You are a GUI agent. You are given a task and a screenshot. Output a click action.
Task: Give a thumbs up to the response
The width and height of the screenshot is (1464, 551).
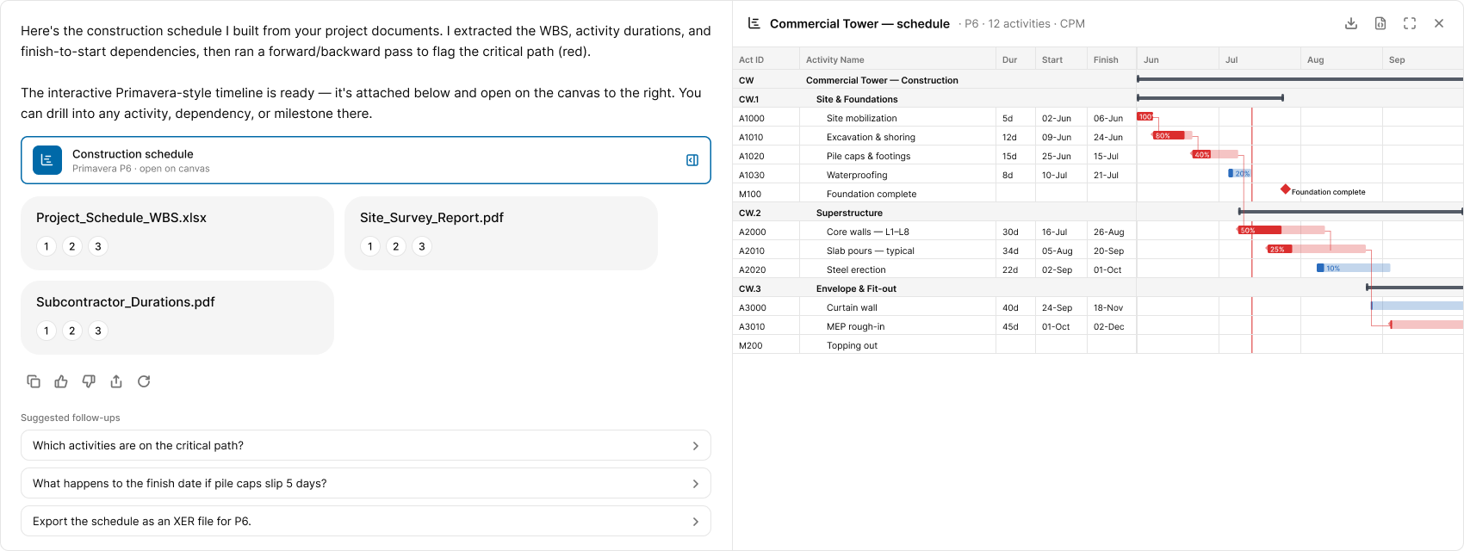(x=61, y=381)
